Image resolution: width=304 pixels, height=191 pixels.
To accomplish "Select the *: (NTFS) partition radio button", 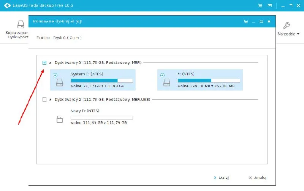I will [163, 75].
